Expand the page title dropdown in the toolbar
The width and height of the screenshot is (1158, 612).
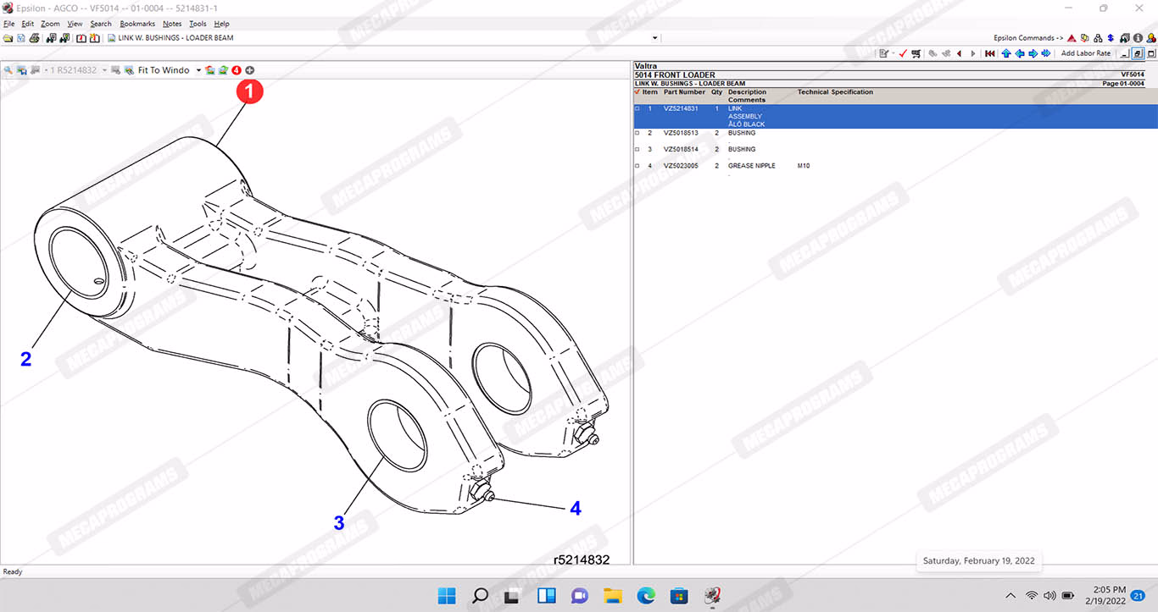pos(654,38)
